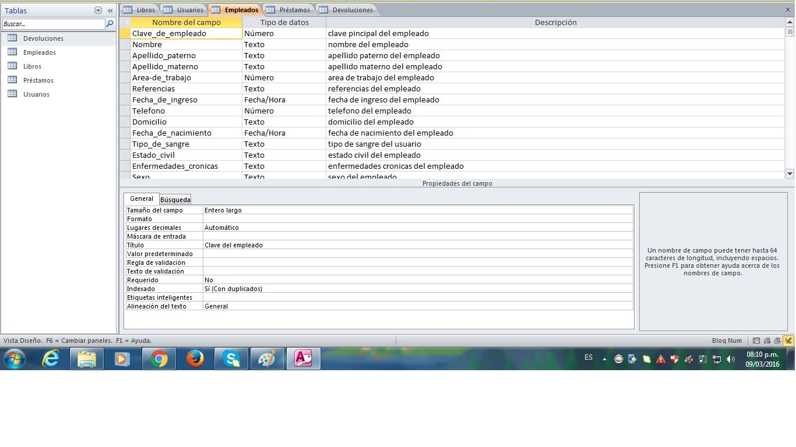796x447 pixels.
Task: Switch to Datasheet view in status bar
Action: coord(756,340)
